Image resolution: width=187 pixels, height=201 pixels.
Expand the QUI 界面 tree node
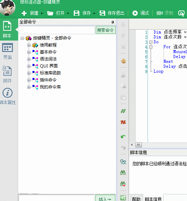point(29,66)
